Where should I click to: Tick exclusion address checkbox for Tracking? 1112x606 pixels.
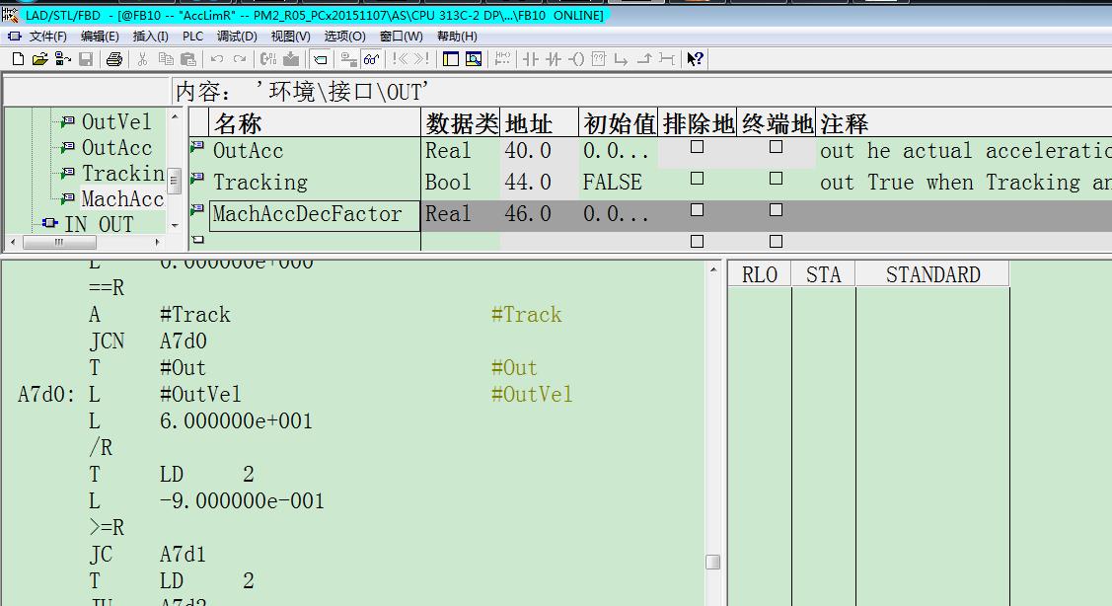698,178
